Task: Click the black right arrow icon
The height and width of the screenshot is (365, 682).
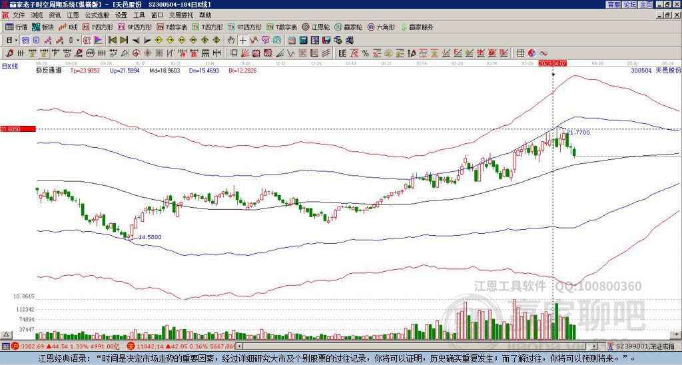Action: coord(147,41)
